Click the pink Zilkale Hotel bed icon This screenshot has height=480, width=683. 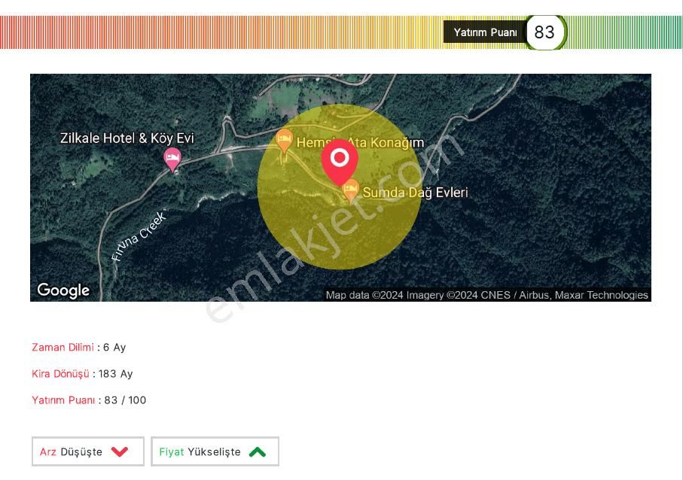pos(172,158)
